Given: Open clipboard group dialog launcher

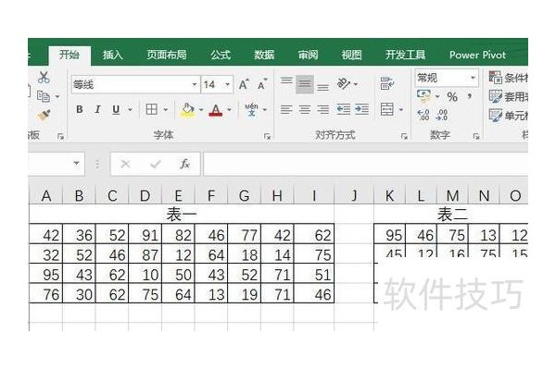Looking at the screenshot, I should (x=60, y=136).
